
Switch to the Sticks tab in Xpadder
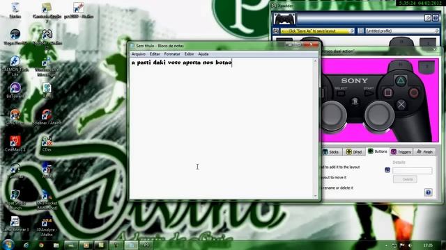pos(331,152)
